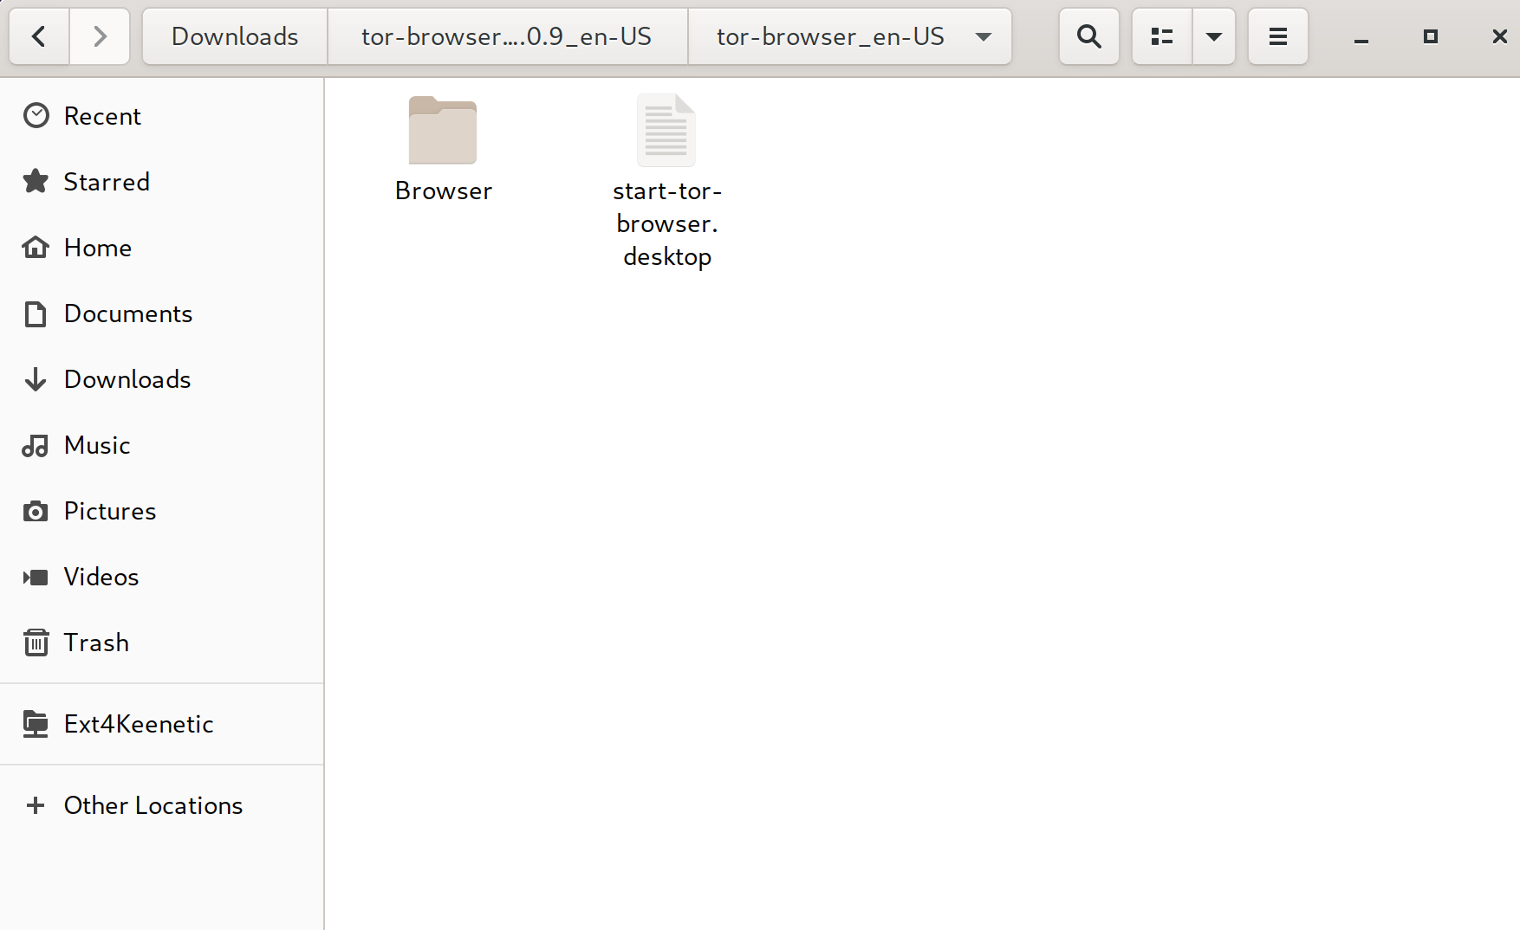Image resolution: width=1520 pixels, height=930 pixels.
Task: Click the start-tor-browser.desktop file name
Action: (x=667, y=223)
